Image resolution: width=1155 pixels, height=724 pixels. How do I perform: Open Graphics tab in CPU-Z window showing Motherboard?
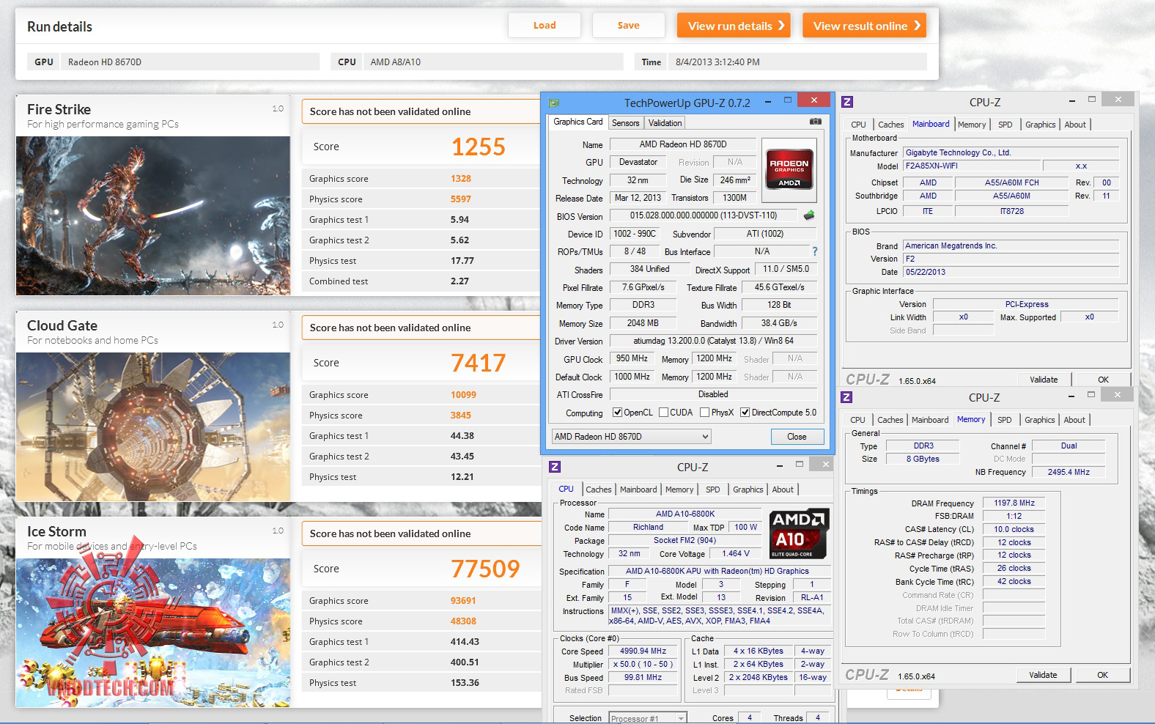click(1040, 125)
